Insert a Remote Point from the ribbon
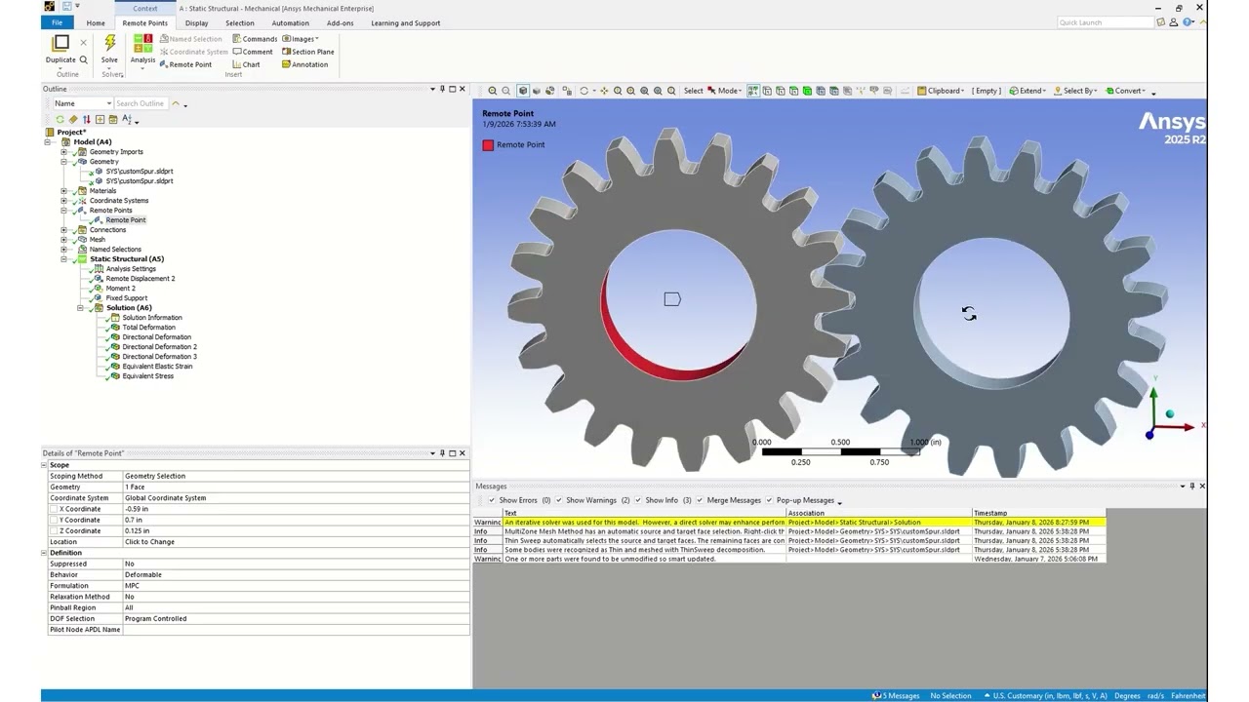Viewport: 1249px width, 702px height. click(x=185, y=64)
